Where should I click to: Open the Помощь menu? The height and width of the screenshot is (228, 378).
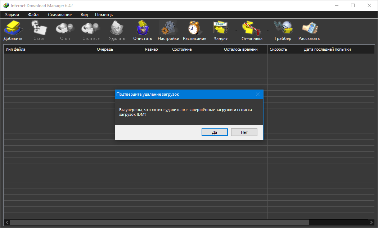tap(104, 15)
